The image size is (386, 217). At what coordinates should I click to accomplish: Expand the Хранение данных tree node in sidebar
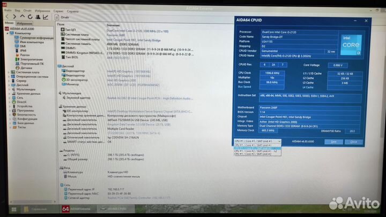click(x=9, y=94)
